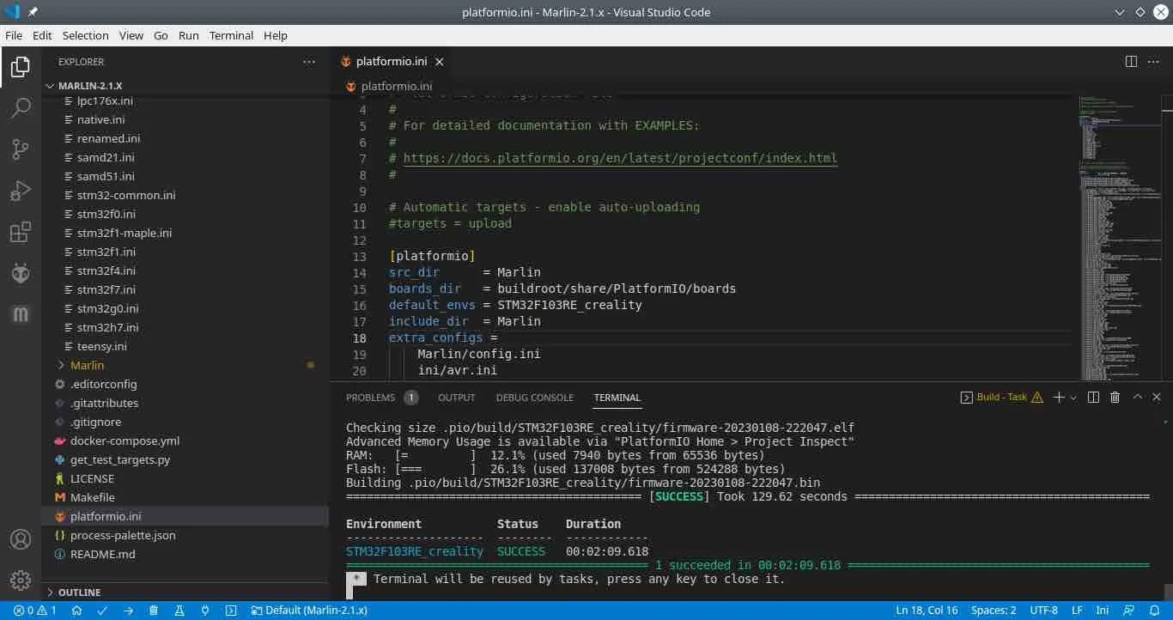
Task: Expand the Marlin folder in explorer
Action: point(87,365)
